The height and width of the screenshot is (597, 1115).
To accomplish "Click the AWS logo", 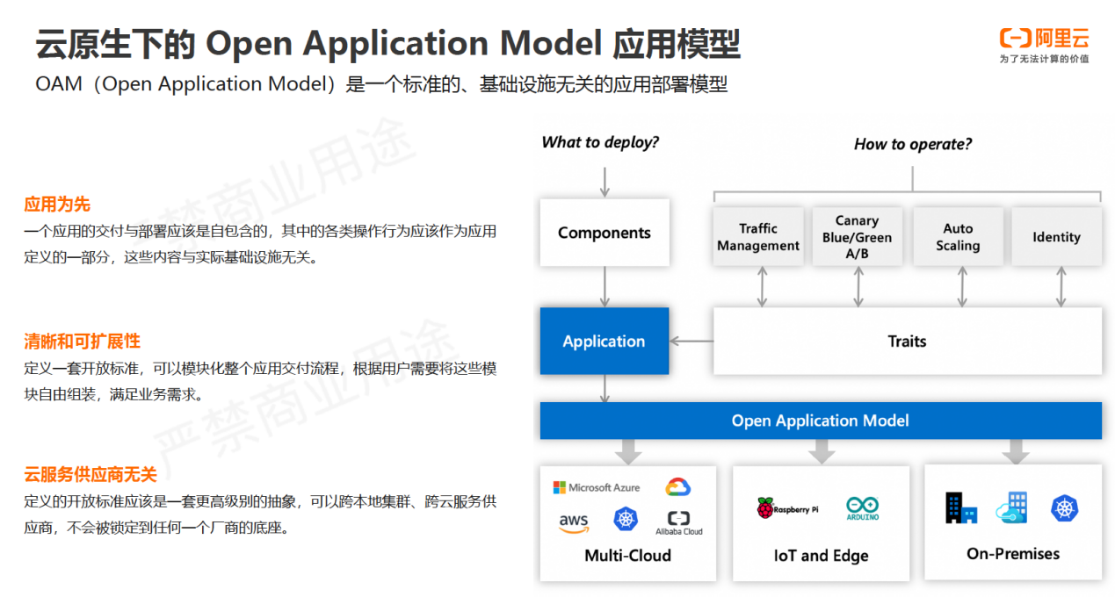I will [573, 522].
